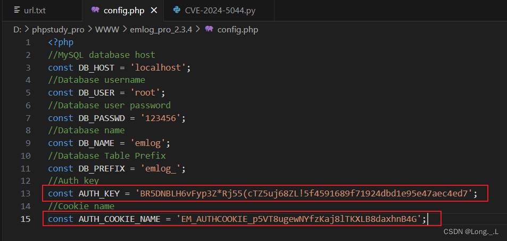Viewport: 507px width, 241px height.
Task: Click the Python icon on CVE-2024-5044.py tab
Action: [x=177, y=10]
